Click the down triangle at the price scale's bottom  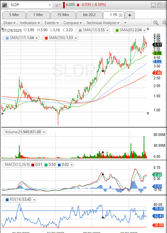pyautogui.click(x=148, y=114)
